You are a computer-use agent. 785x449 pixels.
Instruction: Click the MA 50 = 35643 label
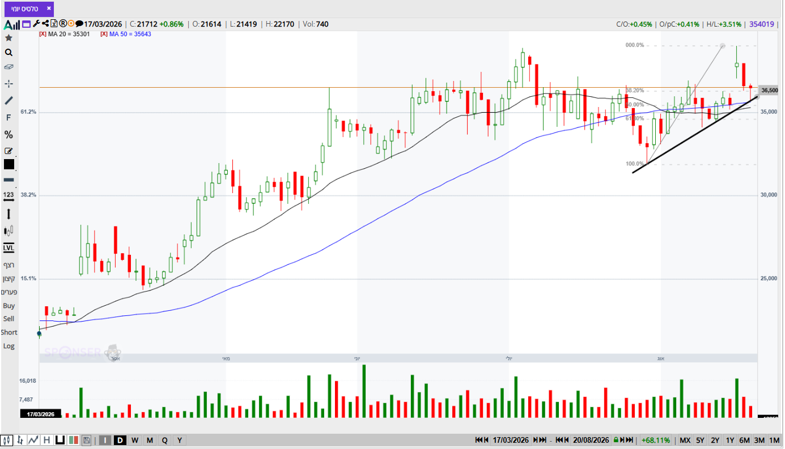[x=130, y=34]
